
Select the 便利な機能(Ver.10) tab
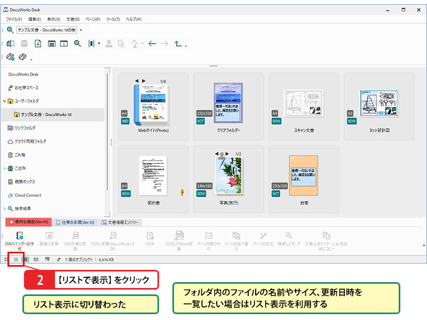point(29,222)
